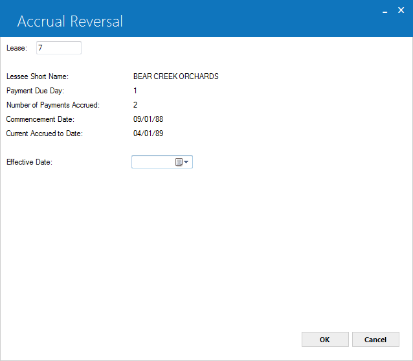Screen dimensions: 413x361
Task: Click the Effective Date label
Action: point(30,162)
